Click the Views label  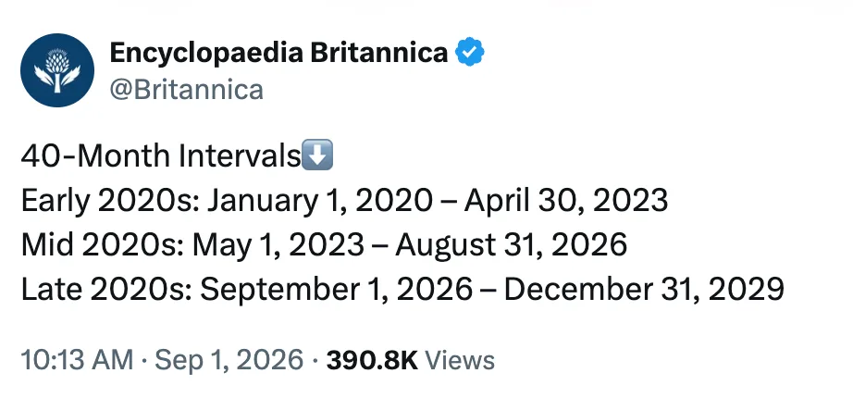point(460,360)
